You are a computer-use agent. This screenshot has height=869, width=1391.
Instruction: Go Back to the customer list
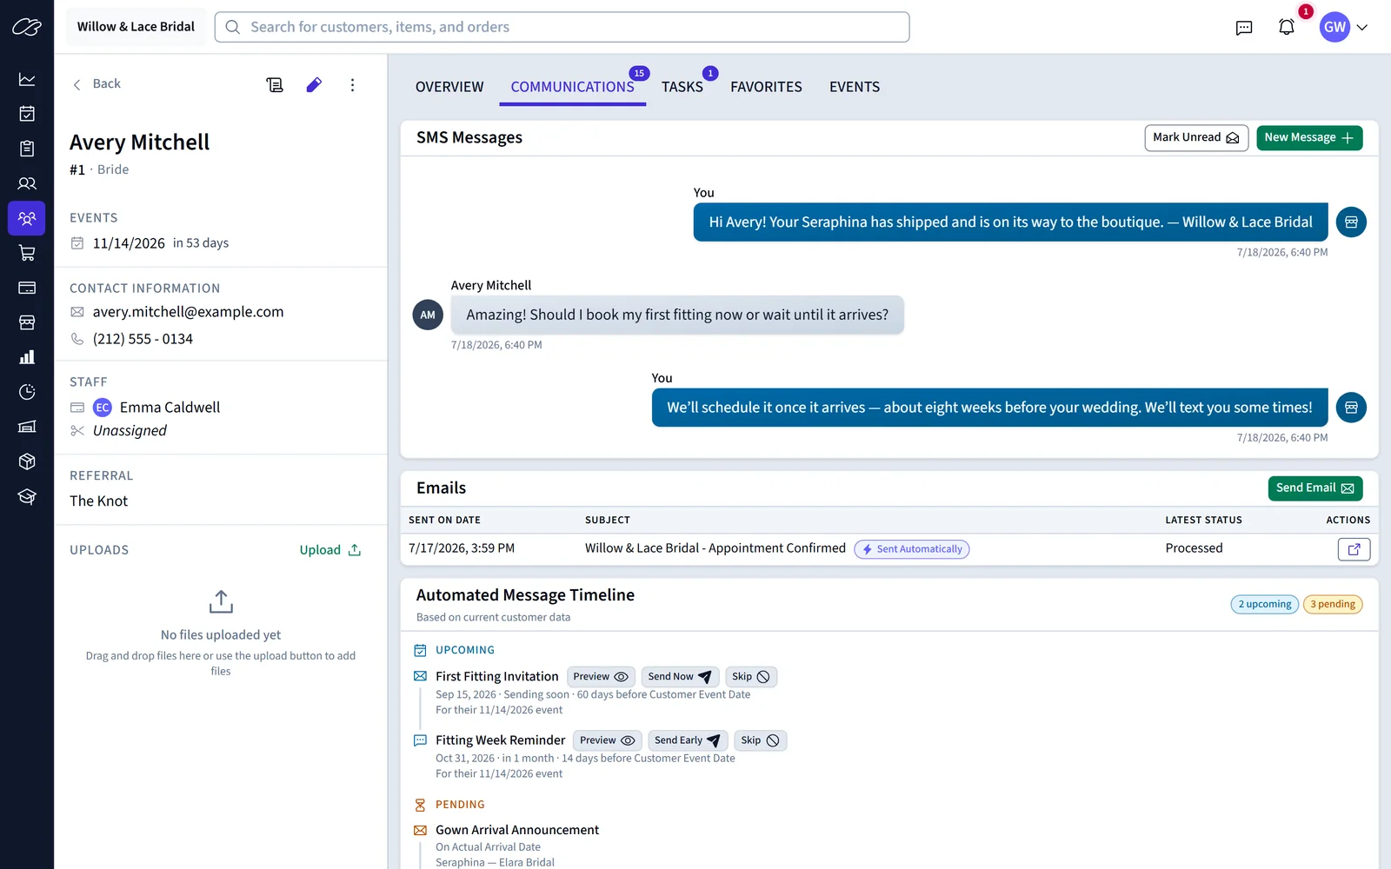coord(96,84)
